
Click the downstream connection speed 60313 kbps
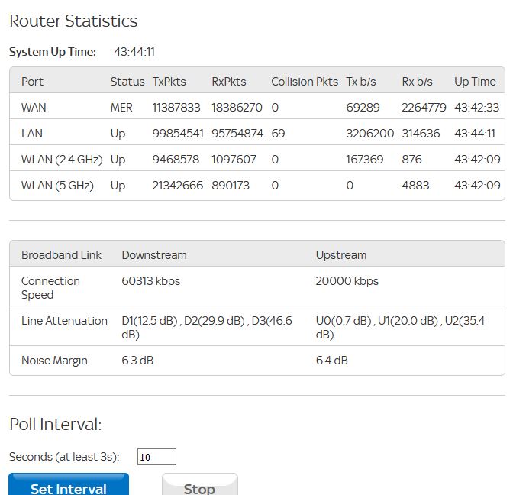151,281
